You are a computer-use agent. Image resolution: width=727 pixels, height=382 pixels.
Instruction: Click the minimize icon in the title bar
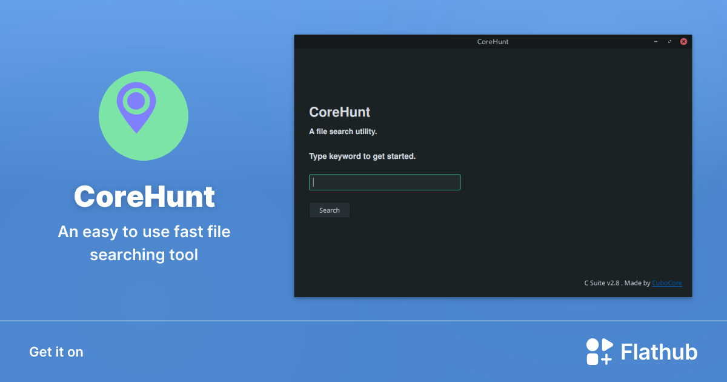[655, 41]
